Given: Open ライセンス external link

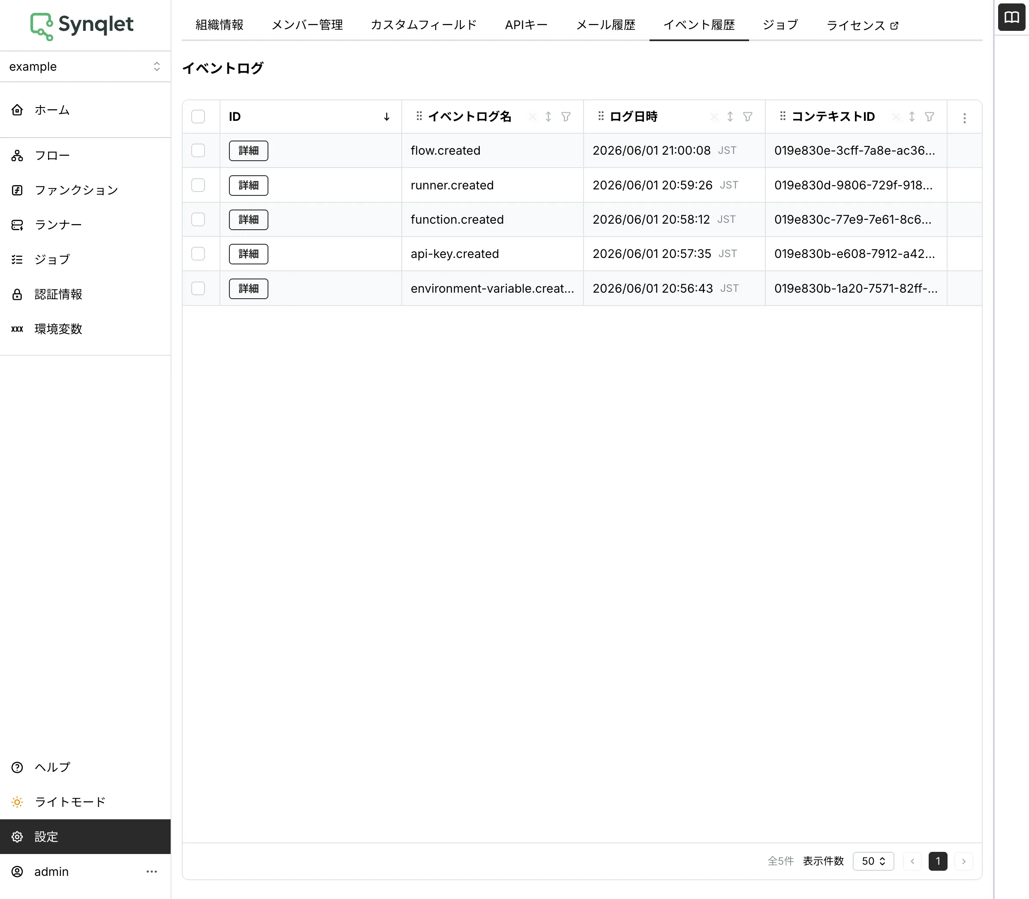Looking at the screenshot, I should coord(862,25).
